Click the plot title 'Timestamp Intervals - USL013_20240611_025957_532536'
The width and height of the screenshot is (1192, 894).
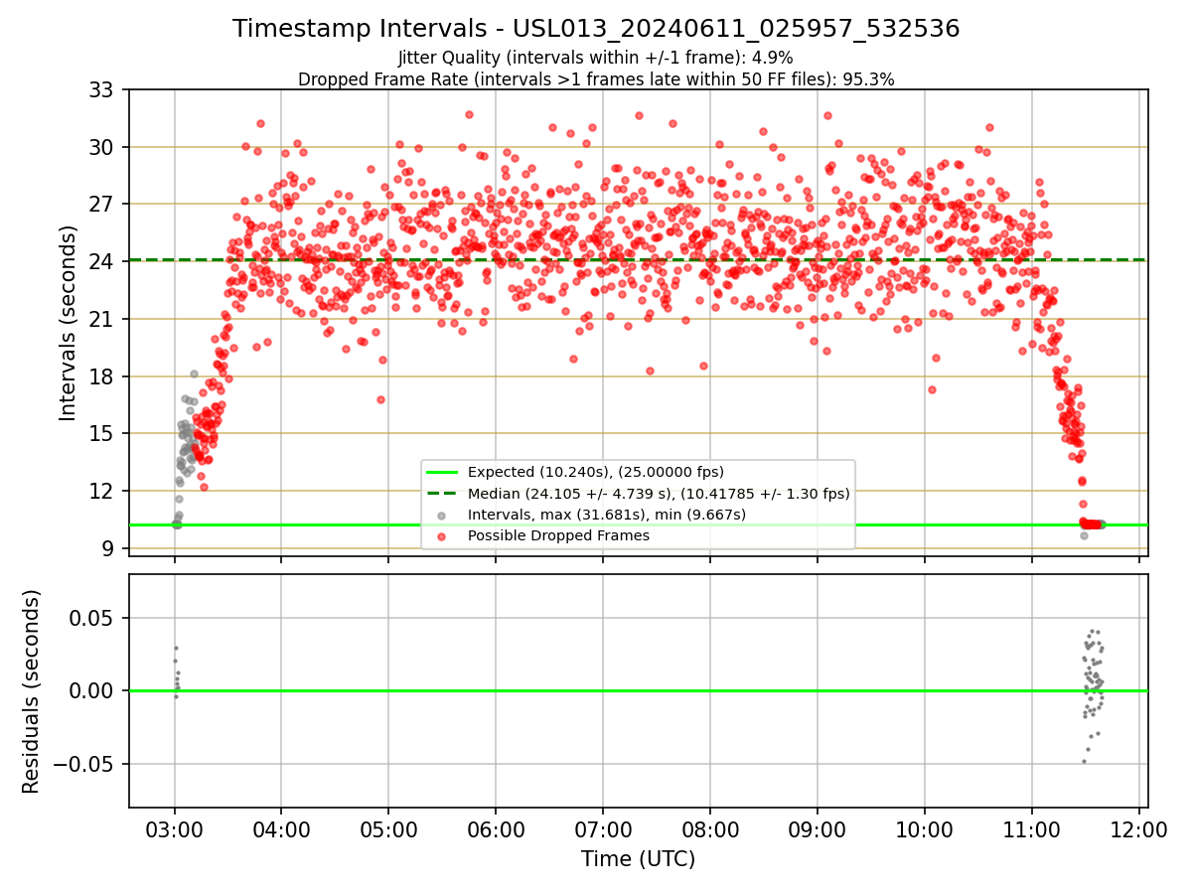(x=596, y=29)
